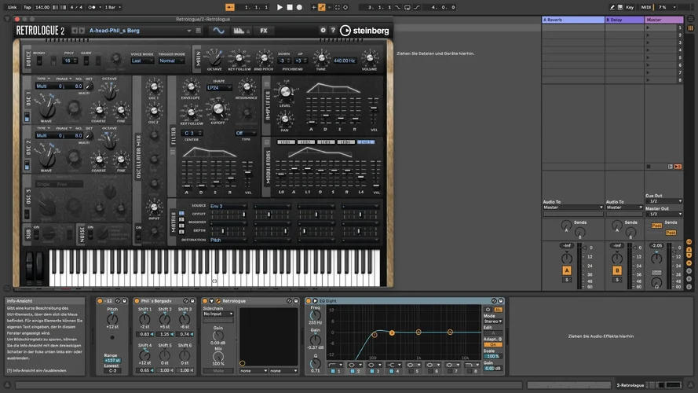Click the Link button in top bar
Screen dimensions: 698x393
click(x=12, y=7)
